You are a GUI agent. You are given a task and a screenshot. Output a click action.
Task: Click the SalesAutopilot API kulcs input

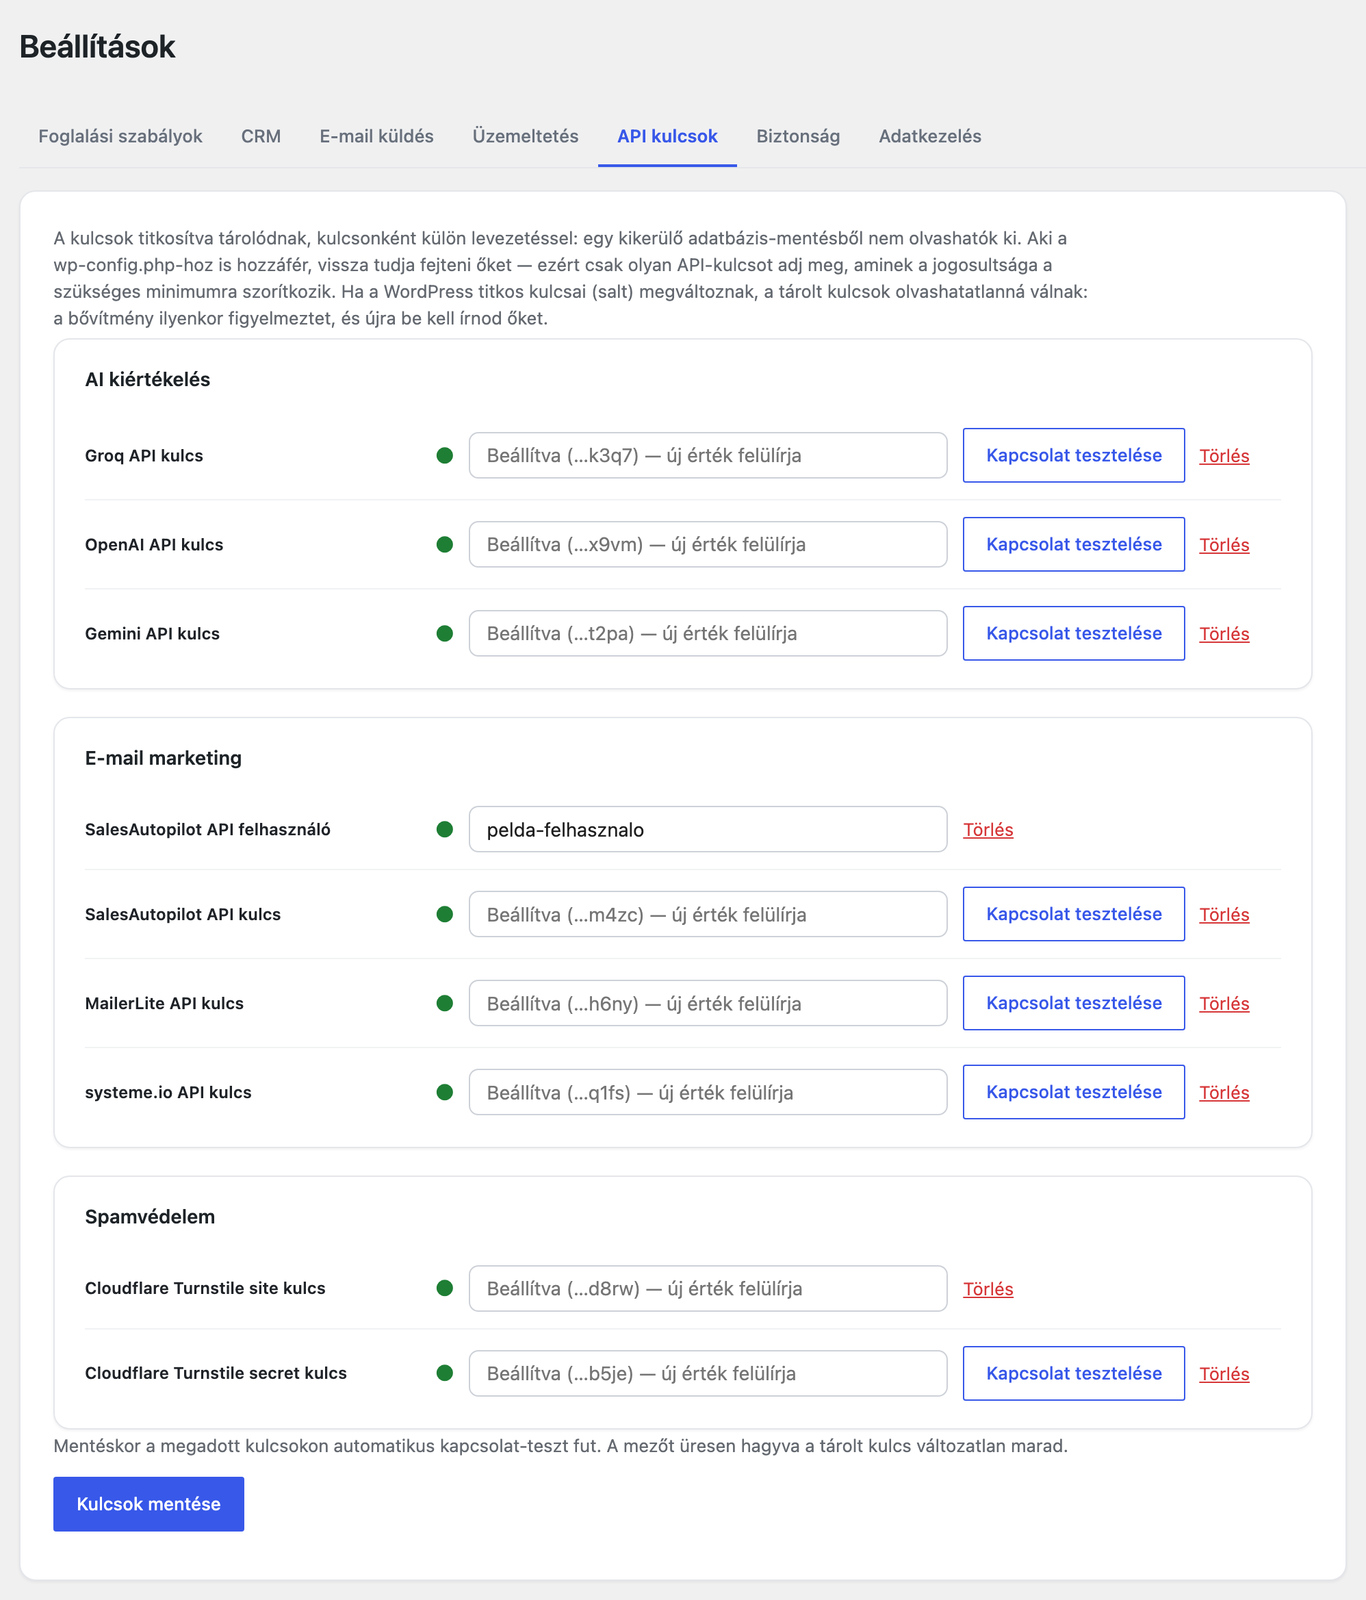pos(708,914)
